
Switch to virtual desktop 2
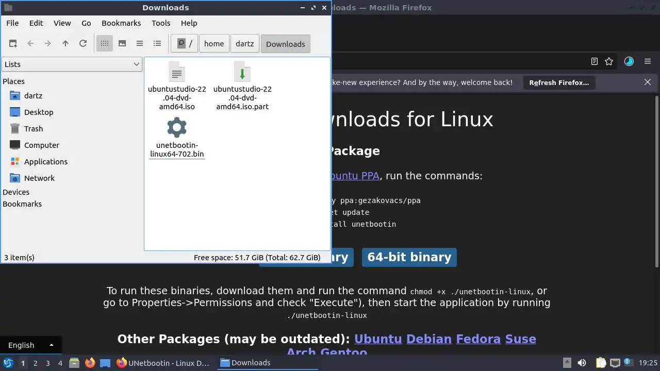click(x=35, y=363)
